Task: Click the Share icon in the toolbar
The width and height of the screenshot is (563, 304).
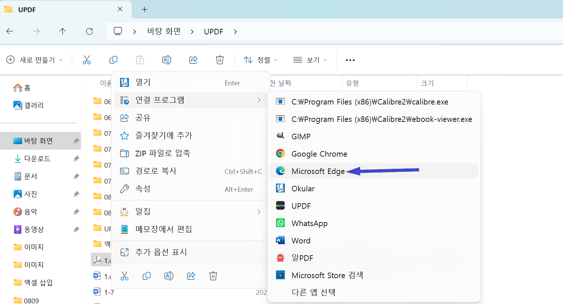Action: pyautogui.click(x=193, y=60)
